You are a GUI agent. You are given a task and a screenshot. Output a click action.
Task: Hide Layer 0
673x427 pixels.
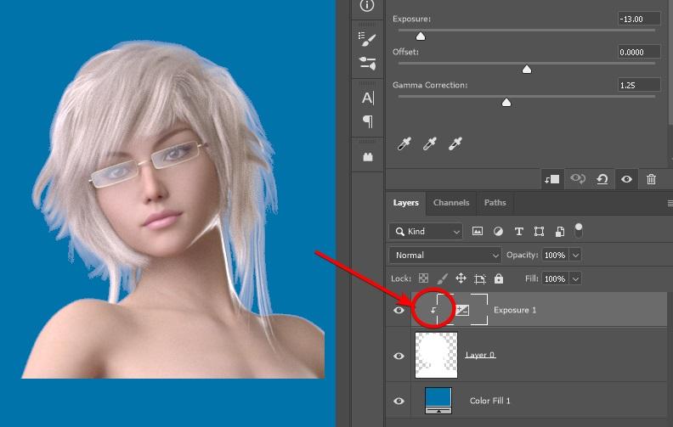[399, 356]
